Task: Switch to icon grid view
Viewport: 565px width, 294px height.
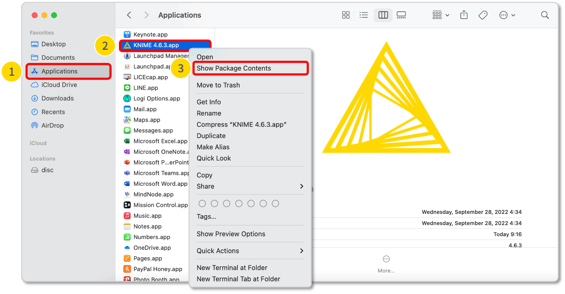Action: point(346,15)
